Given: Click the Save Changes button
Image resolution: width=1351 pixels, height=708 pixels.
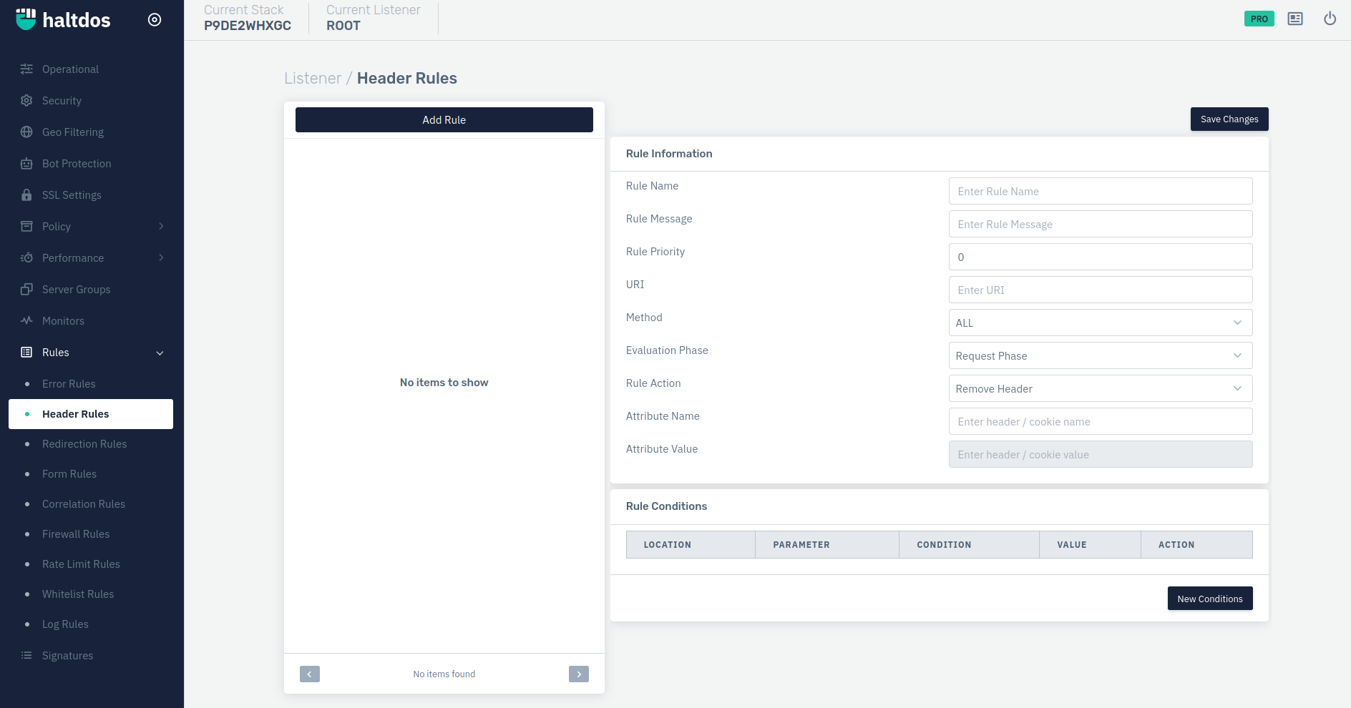Looking at the screenshot, I should tap(1229, 119).
